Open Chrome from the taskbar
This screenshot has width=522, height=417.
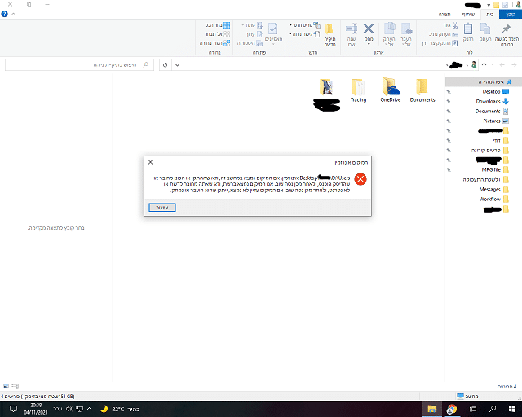point(452,409)
